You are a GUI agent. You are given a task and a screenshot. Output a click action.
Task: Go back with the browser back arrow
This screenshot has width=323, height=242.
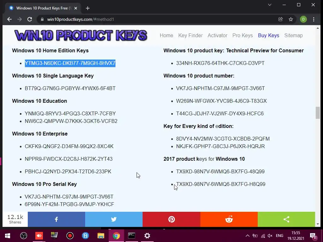tap(9, 19)
